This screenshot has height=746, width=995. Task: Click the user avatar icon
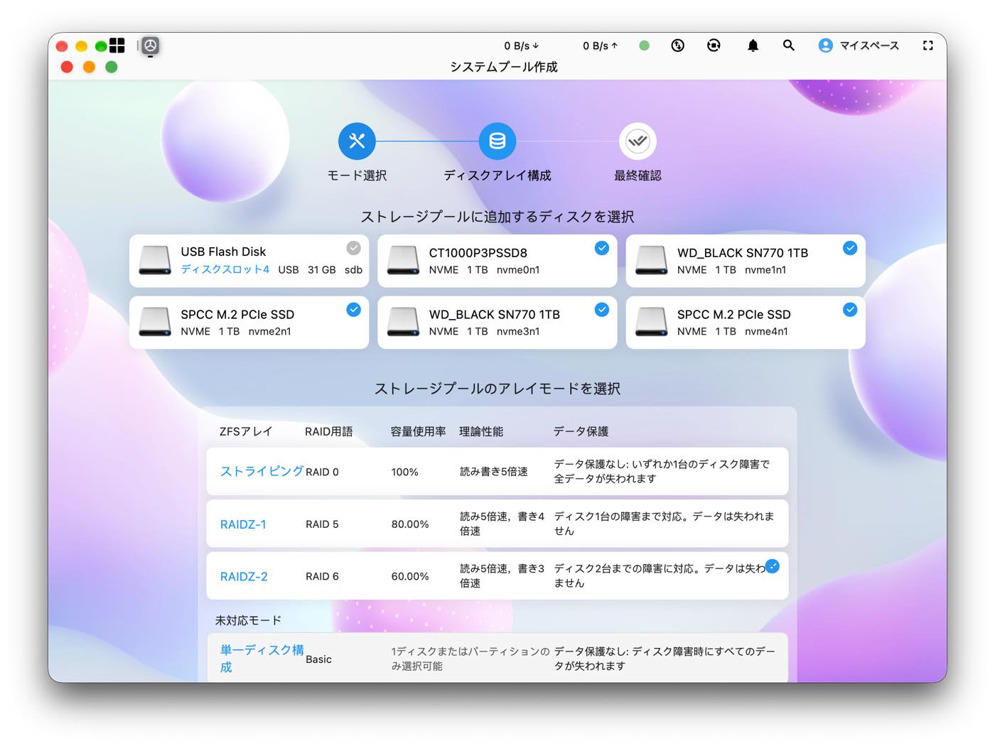coord(825,45)
